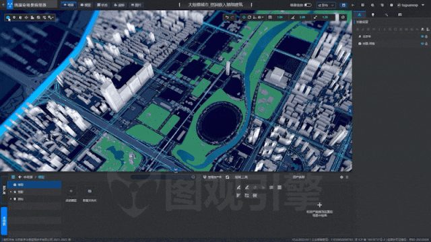Toggle visibility eye of second object row

tap(422, 43)
